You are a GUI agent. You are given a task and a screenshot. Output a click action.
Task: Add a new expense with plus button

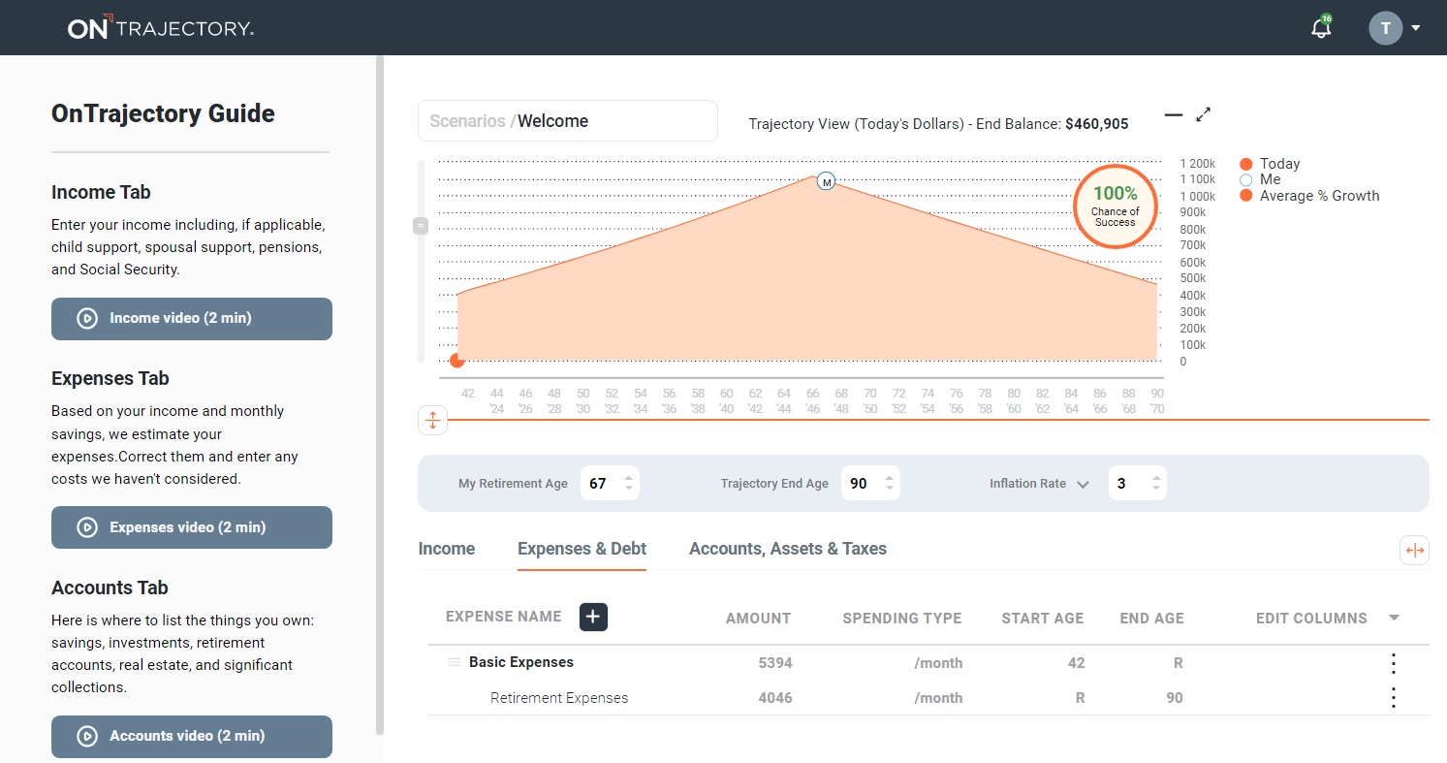click(593, 617)
